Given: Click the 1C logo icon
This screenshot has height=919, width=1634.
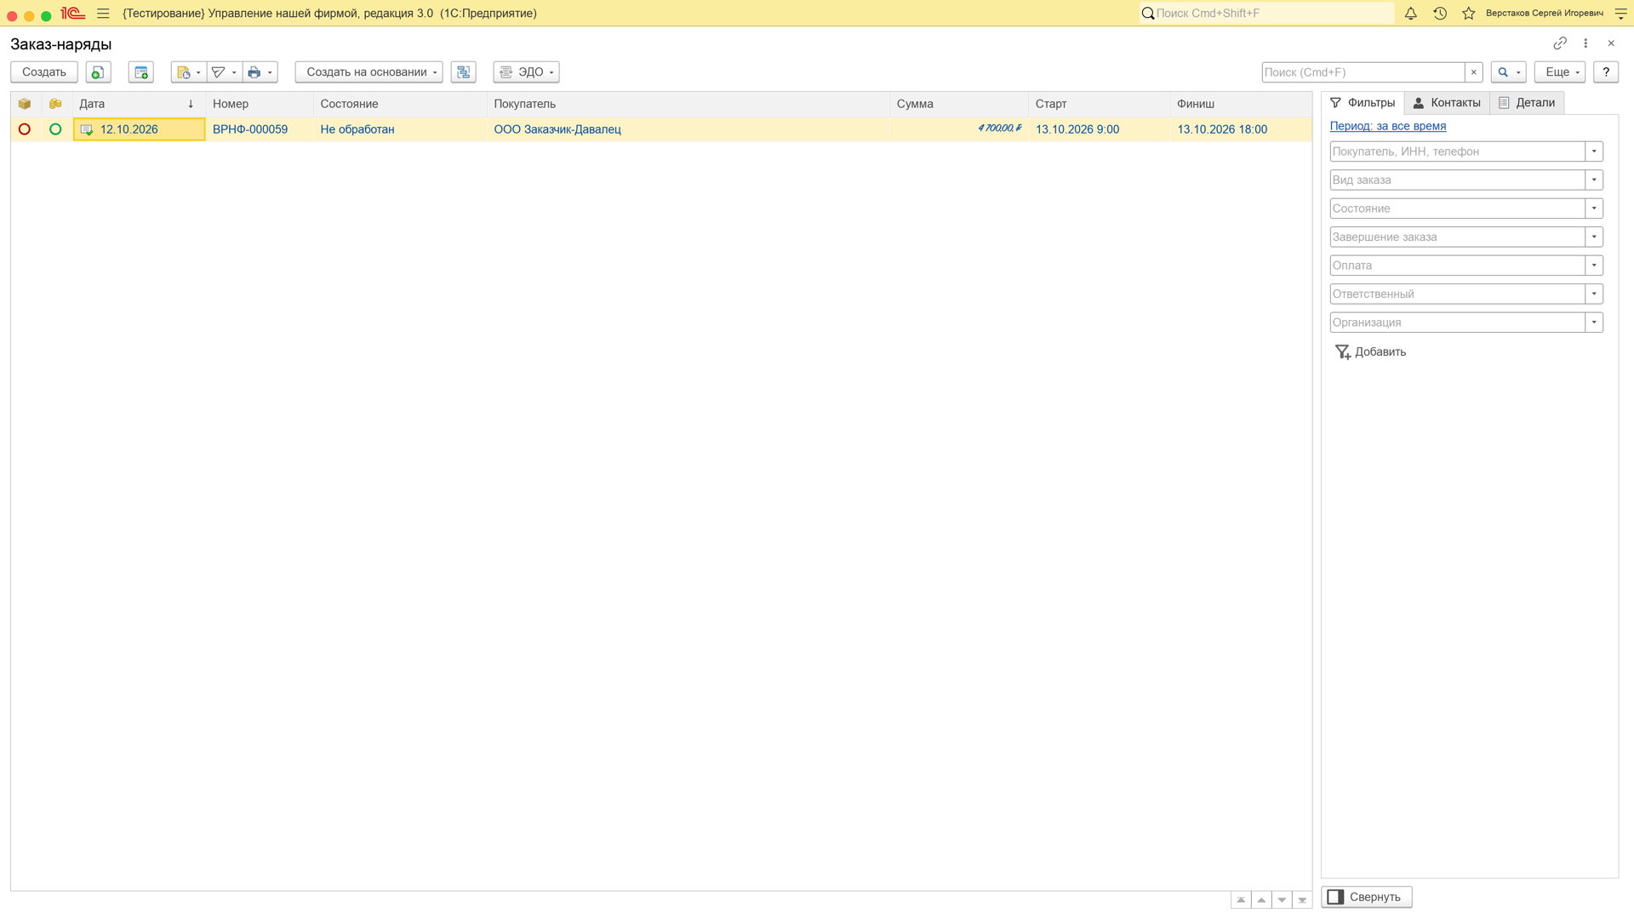Looking at the screenshot, I should point(72,14).
